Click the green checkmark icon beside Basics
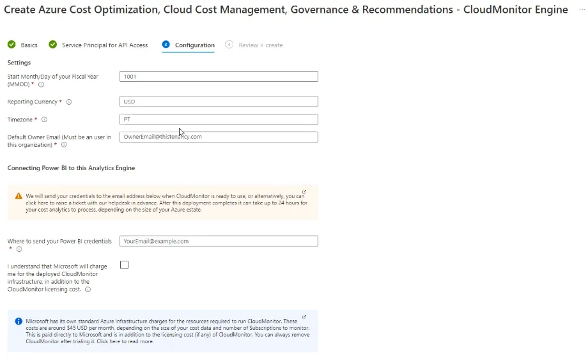 (12, 45)
